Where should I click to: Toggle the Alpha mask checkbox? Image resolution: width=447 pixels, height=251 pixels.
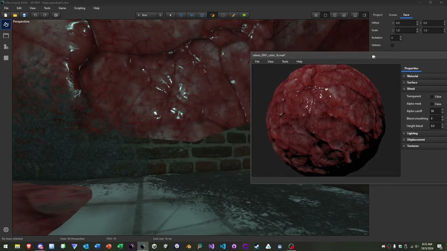coord(432,104)
